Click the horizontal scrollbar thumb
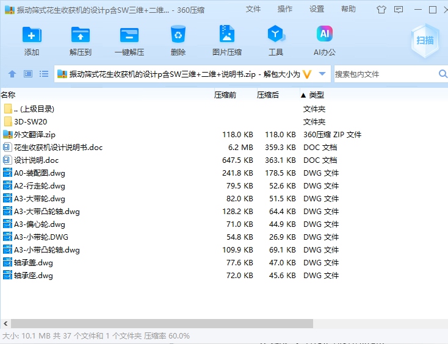 coord(162,323)
